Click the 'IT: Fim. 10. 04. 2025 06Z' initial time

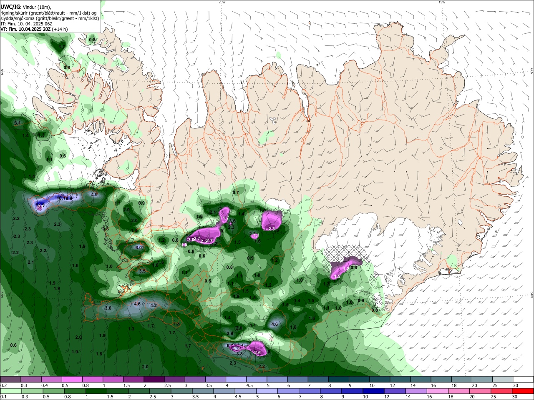pyautogui.click(x=26, y=24)
